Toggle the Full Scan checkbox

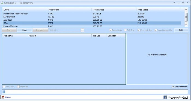126,30
